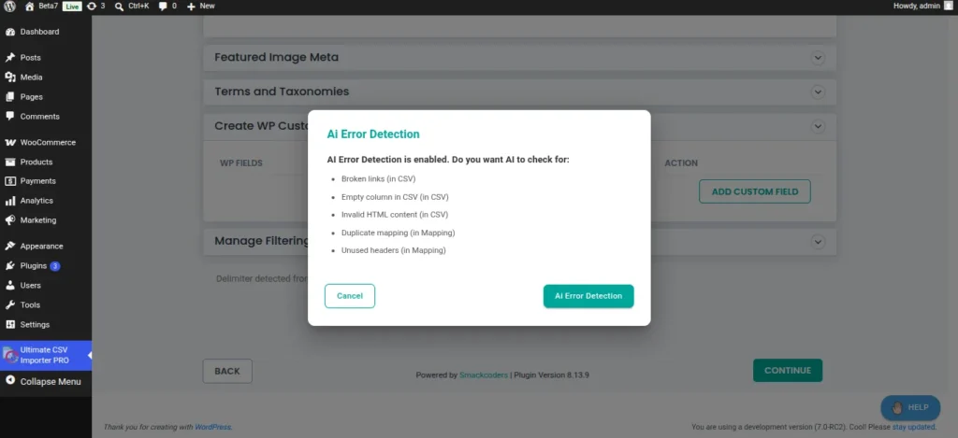The height and width of the screenshot is (438, 958).
Task: Open the Smackcoders link
Action: tap(484, 375)
